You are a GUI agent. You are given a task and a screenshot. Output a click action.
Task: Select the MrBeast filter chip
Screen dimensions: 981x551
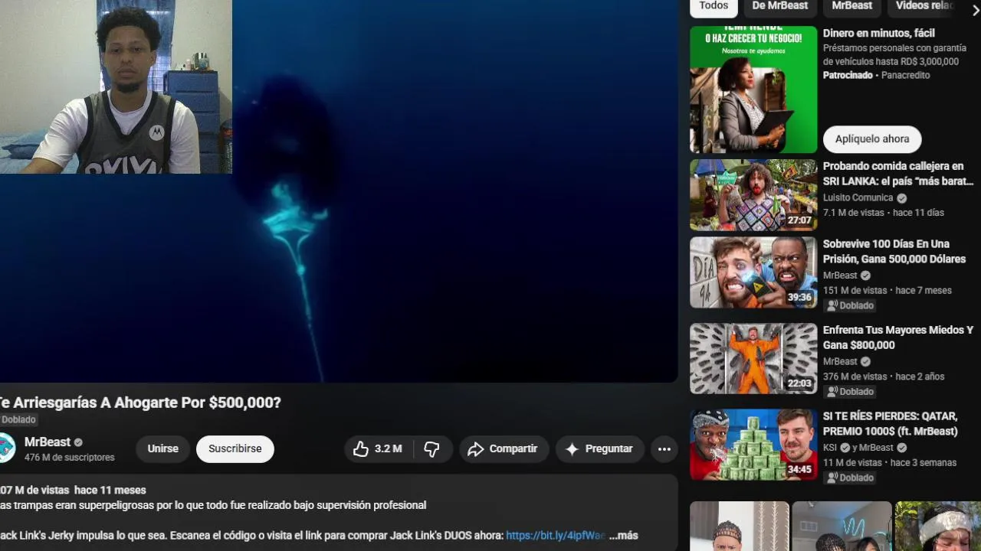coord(852,6)
